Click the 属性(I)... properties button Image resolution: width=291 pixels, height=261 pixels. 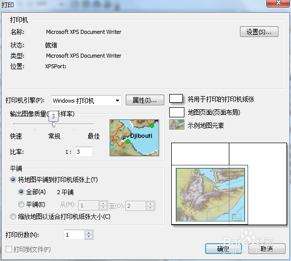(145, 100)
